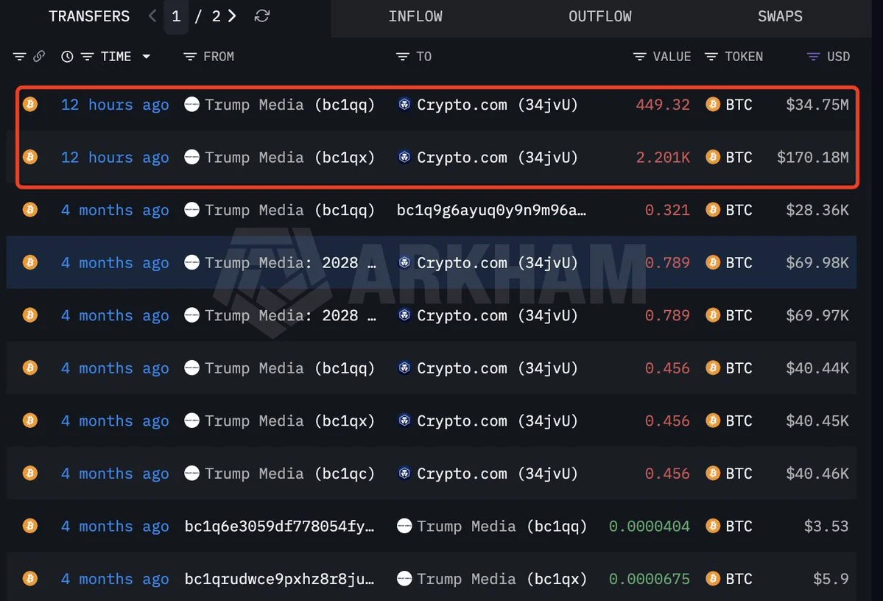
Task: Go to the next transfers page
Action: pyautogui.click(x=231, y=15)
